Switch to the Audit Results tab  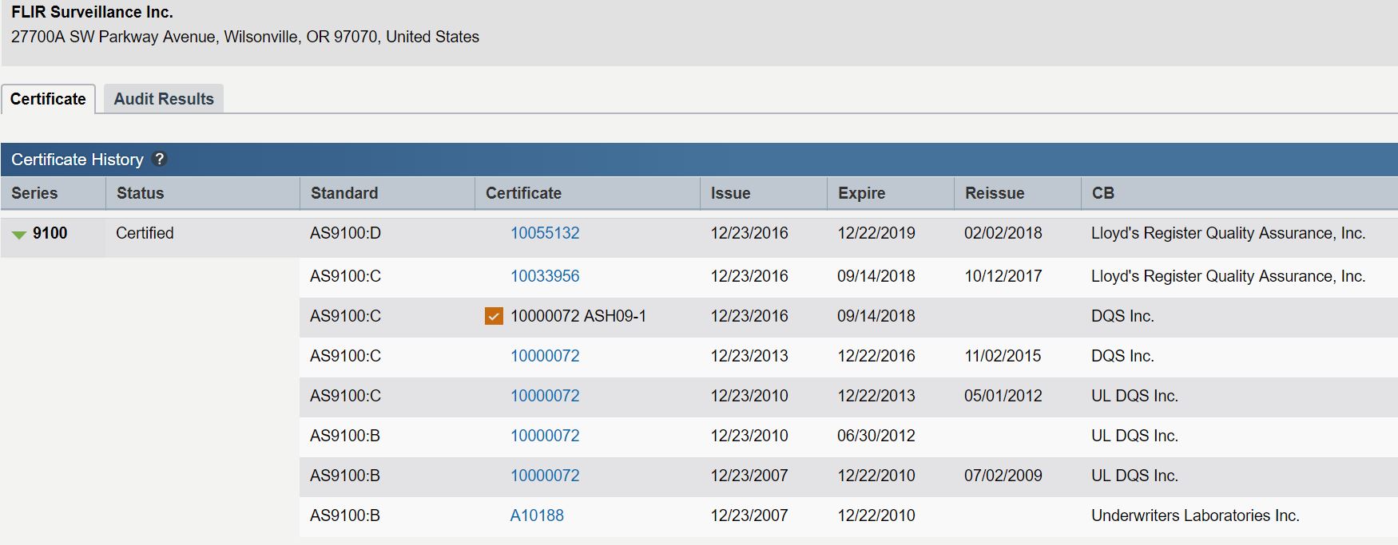(164, 99)
